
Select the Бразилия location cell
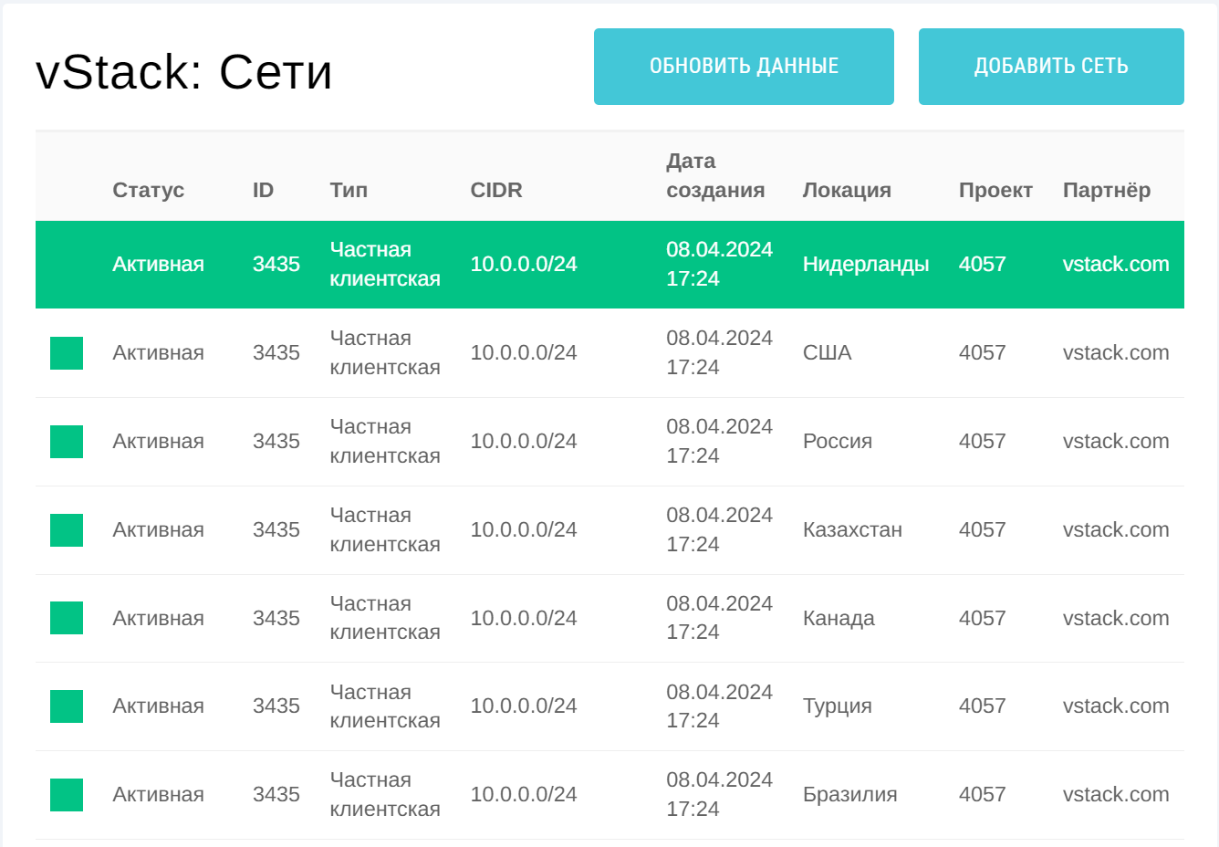coord(850,795)
